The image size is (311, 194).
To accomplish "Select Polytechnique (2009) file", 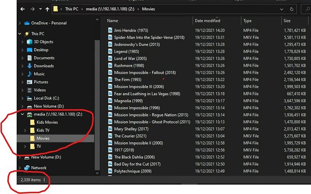I will pos(133,171).
